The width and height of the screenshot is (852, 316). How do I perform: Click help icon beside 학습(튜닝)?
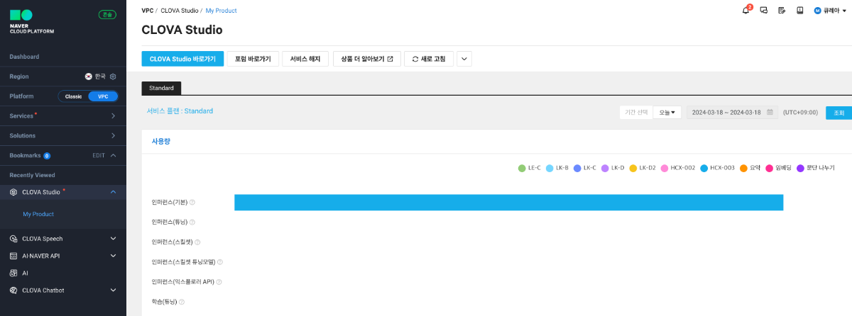tap(182, 301)
